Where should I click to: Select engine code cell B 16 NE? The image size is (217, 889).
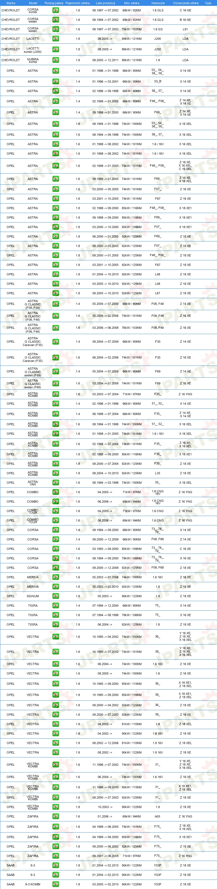click(x=185, y=20)
